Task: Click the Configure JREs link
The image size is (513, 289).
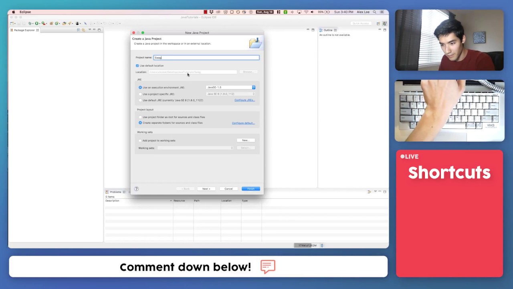Action: pyautogui.click(x=244, y=100)
